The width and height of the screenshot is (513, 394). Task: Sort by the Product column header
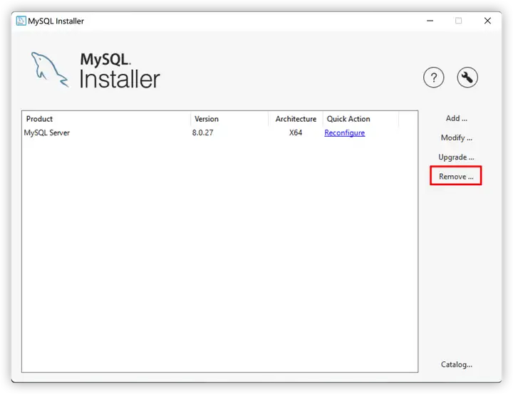[x=106, y=119]
